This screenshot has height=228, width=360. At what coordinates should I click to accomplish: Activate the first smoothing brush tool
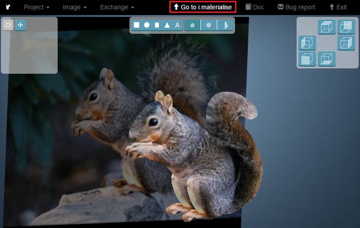pyautogui.click(x=192, y=25)
